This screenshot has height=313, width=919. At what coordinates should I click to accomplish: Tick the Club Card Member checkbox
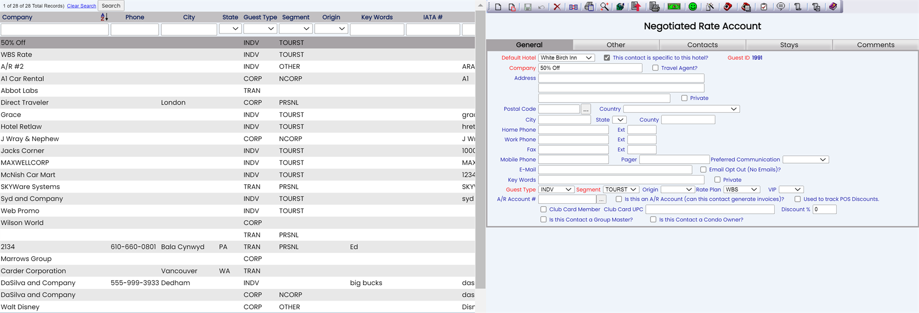(543, 209)
